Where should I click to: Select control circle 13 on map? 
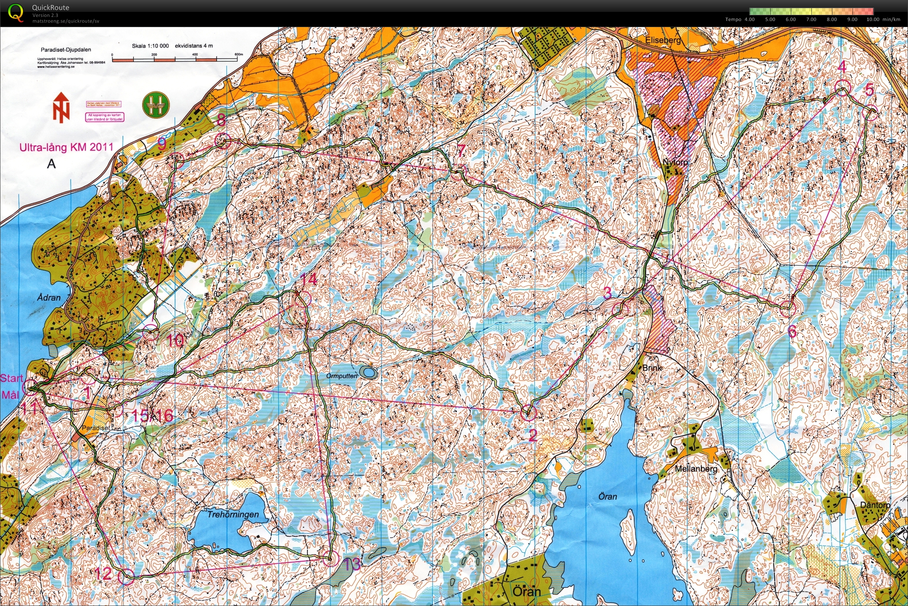(x=330, y=558)
